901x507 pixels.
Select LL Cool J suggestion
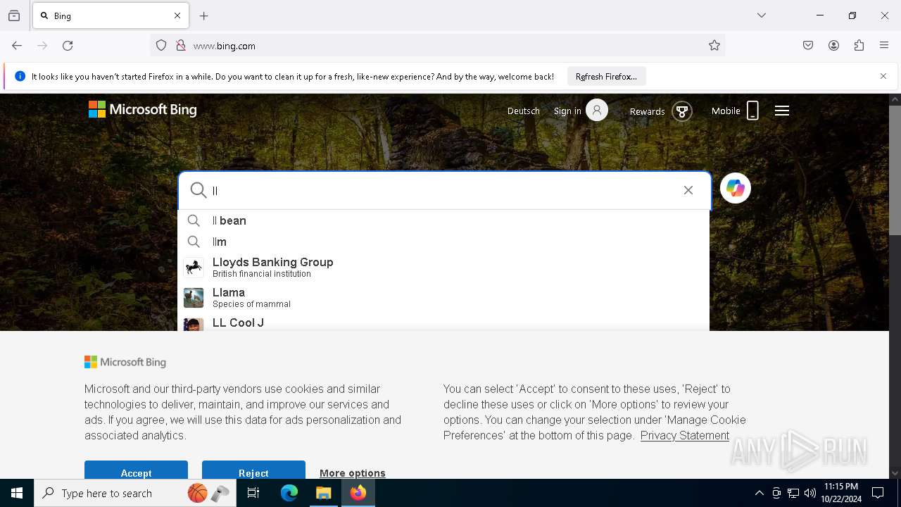coord(443,323)
